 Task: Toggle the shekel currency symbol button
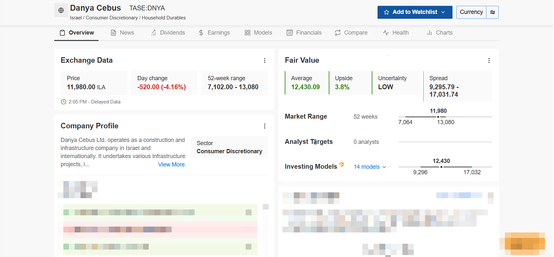[492, 12]
